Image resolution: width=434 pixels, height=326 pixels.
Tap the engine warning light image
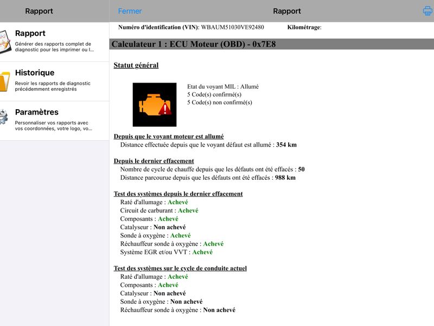pos(155,104)
